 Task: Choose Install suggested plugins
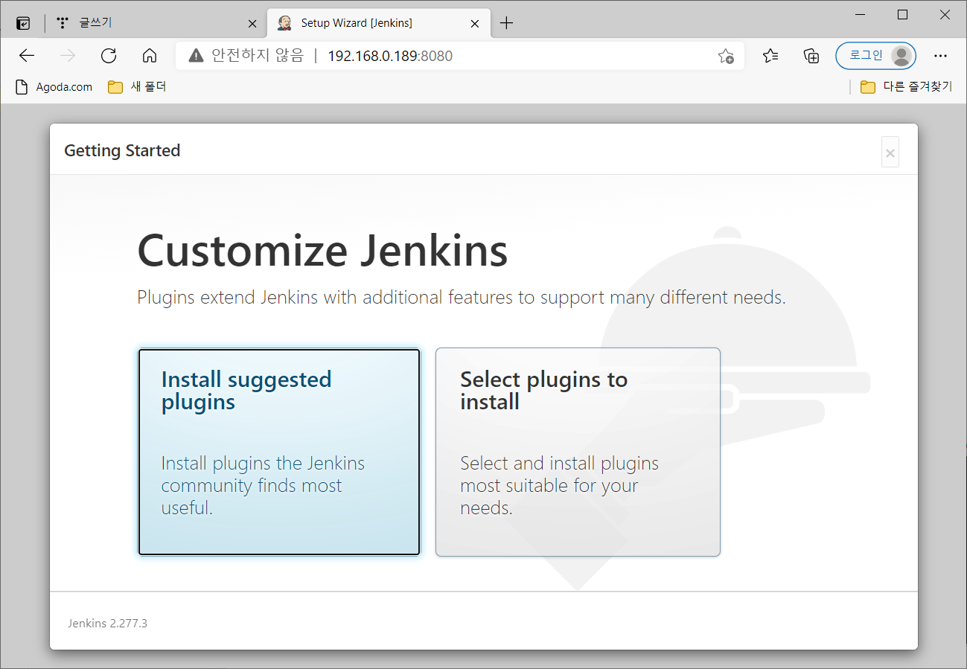(x=279, y=452)
